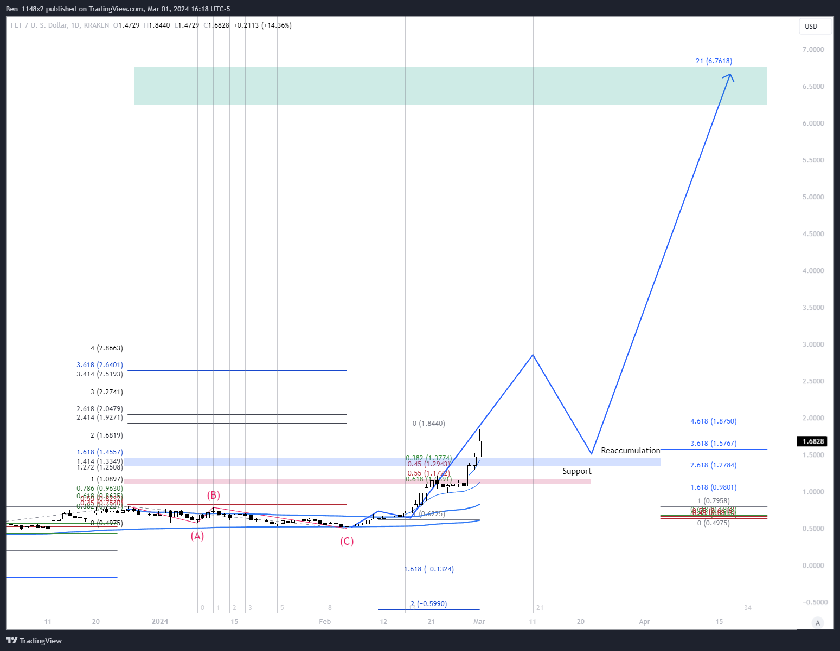This screenshot has width=840, height=651.
Task: Click the 2.618 (1.2784) extension label
Action: 713,465
